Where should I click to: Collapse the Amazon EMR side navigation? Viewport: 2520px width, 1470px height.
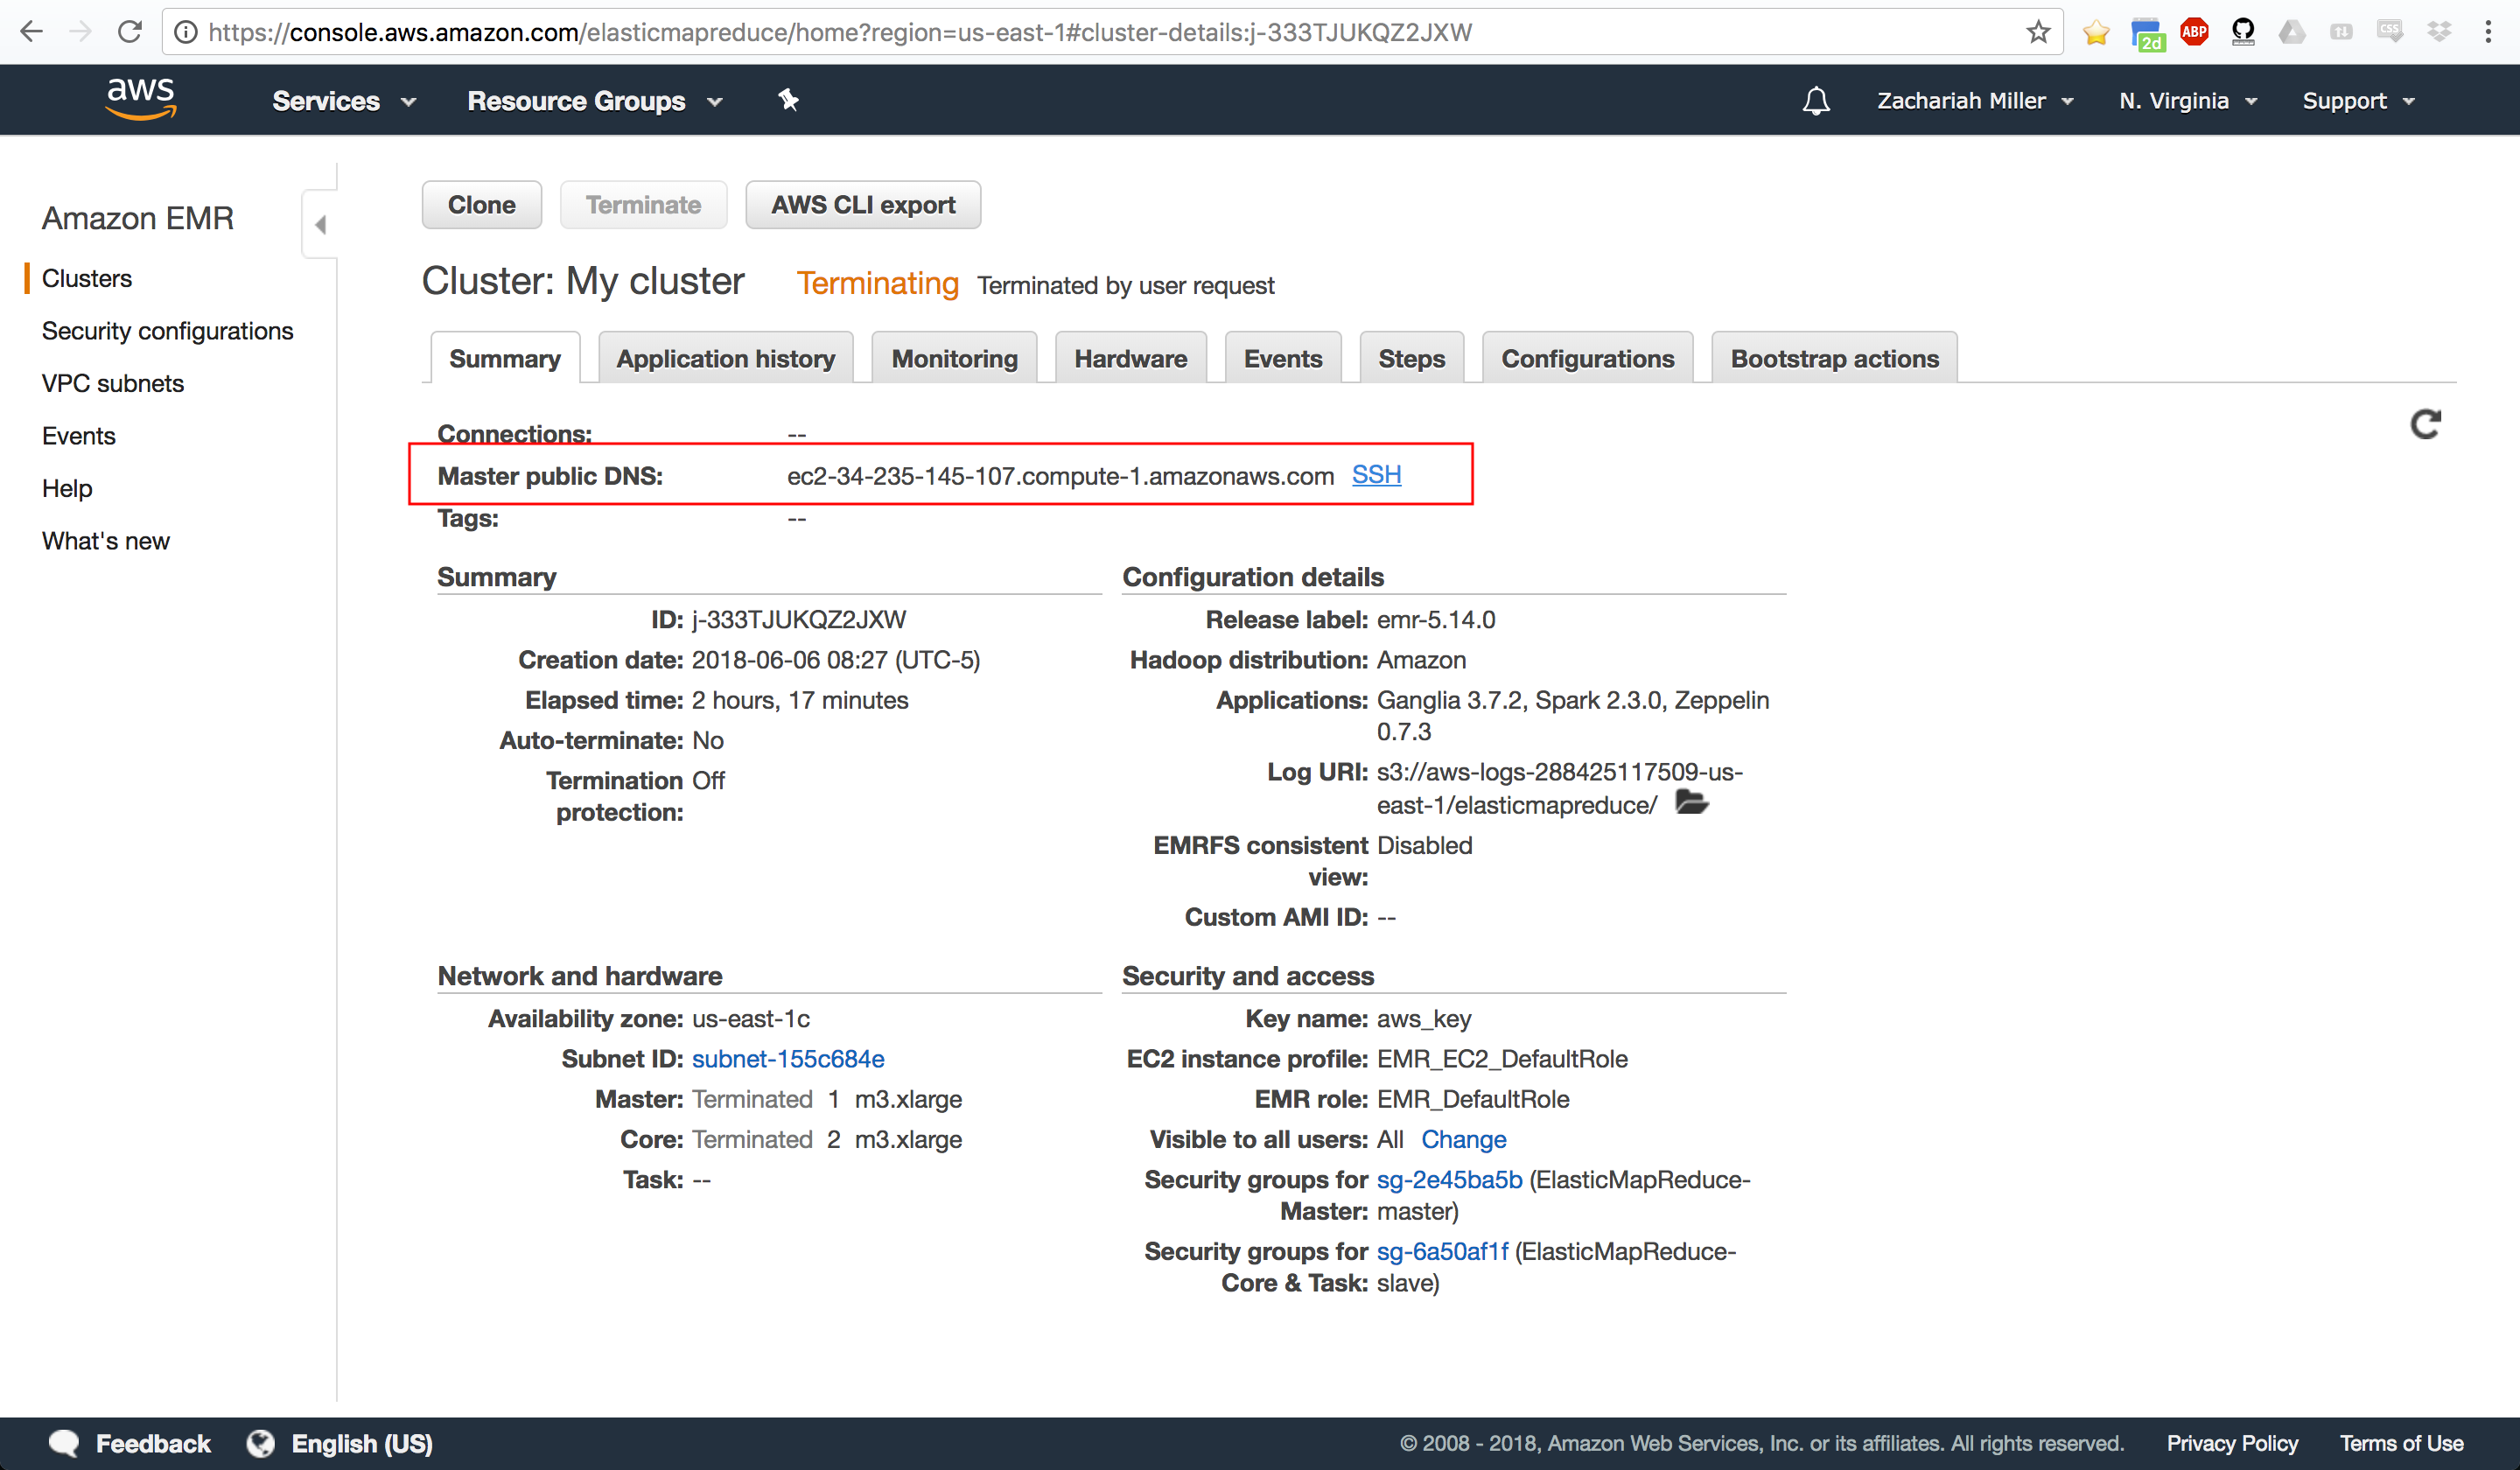[320, 224]
